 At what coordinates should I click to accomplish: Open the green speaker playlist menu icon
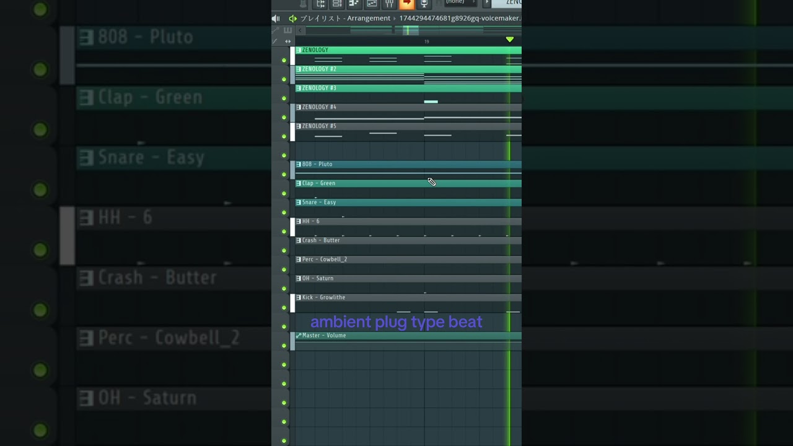tap(292, 19)
